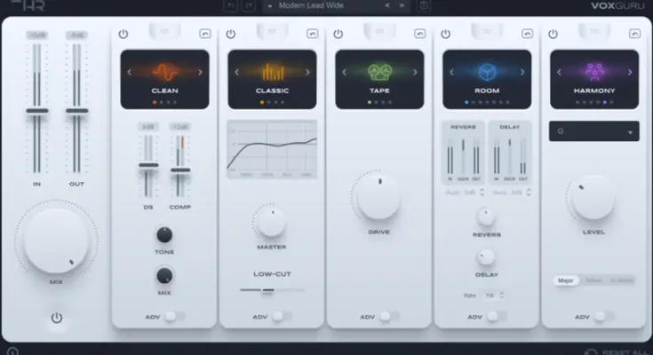Open the Harmony key dropdown showing G
The width and height of the screenshot is (653, 355).
[x=593, y=131]
